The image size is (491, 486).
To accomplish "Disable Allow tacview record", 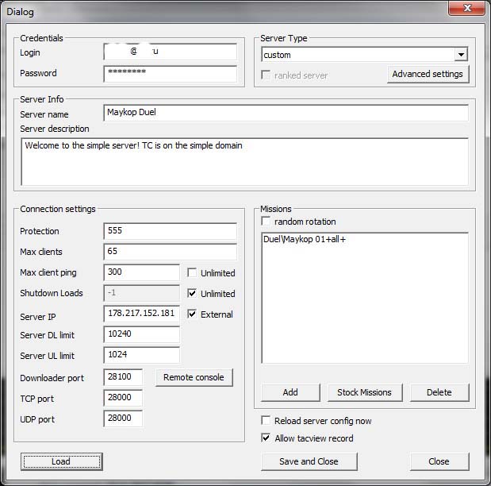I will click(x=267, y=438).
